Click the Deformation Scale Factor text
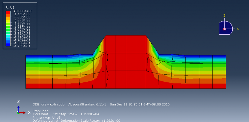The height and width of the screenshot is (122, 249). pyautogui.click(x=90, y=121)
